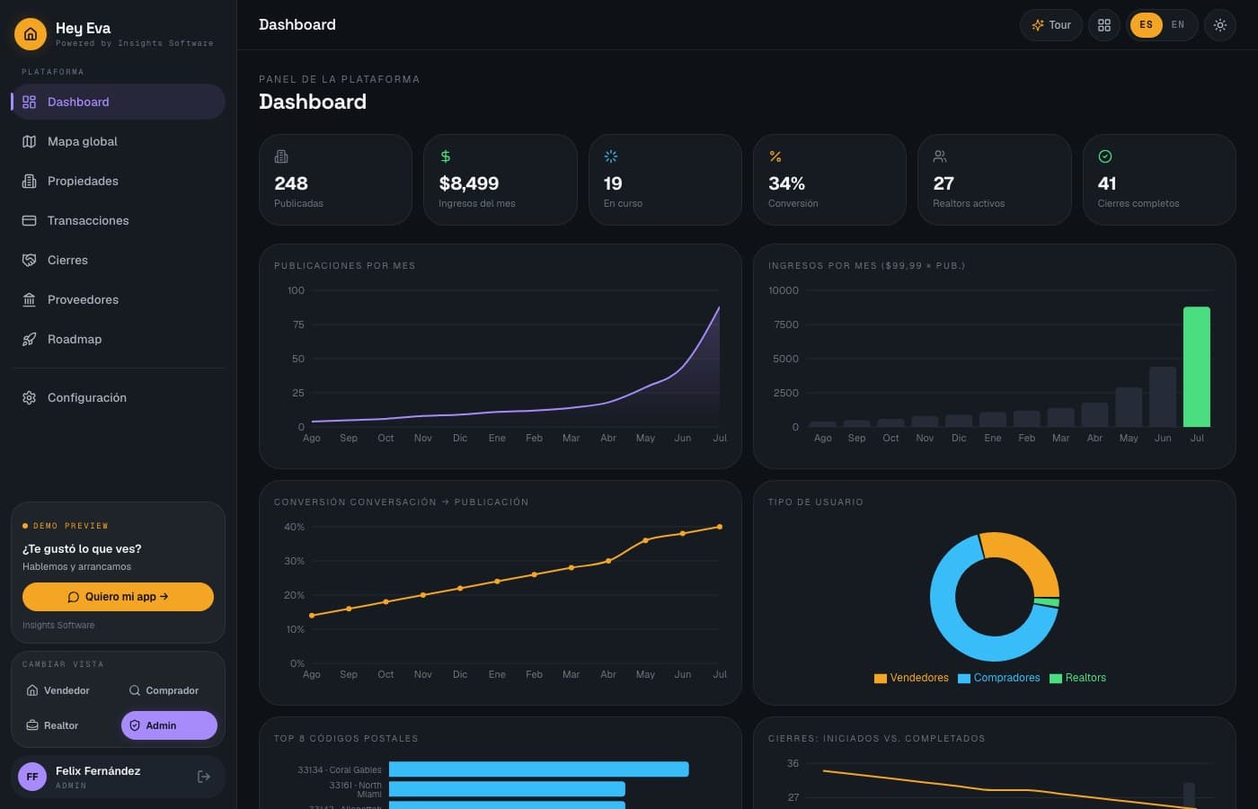Image resolution: width=1258 pixels, height=809 pixels.
Task: Switch view to Realtor
Action: 66,725
